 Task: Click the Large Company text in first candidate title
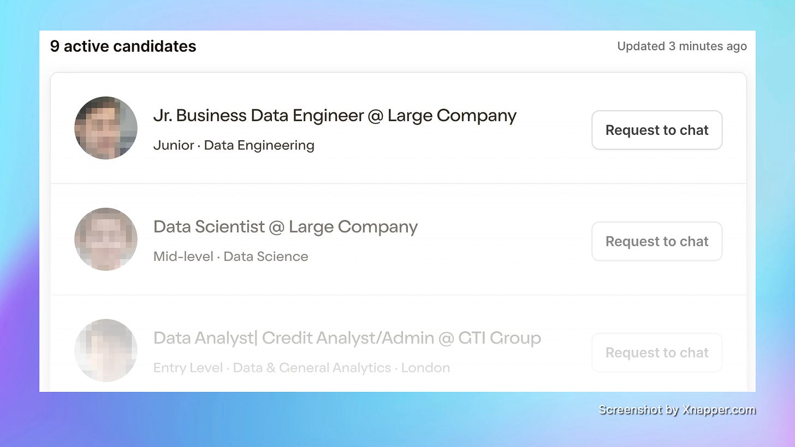(452, 116)
